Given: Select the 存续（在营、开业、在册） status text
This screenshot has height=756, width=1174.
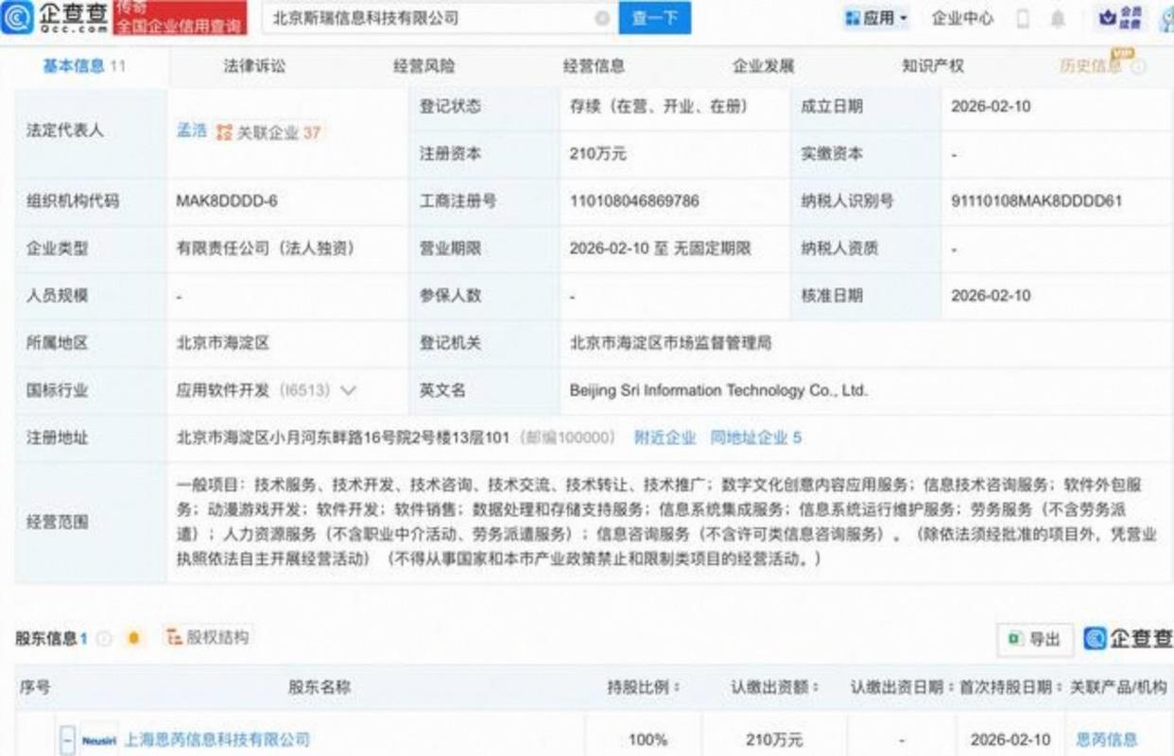Looking at the screenshot, I should point(659,107).
